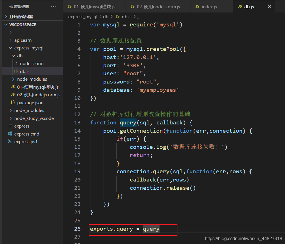The image size is (285, 244).
Task: Click JS icon of 02-使用nodejs orm.js tab
Action: click(x=133, y=6)
